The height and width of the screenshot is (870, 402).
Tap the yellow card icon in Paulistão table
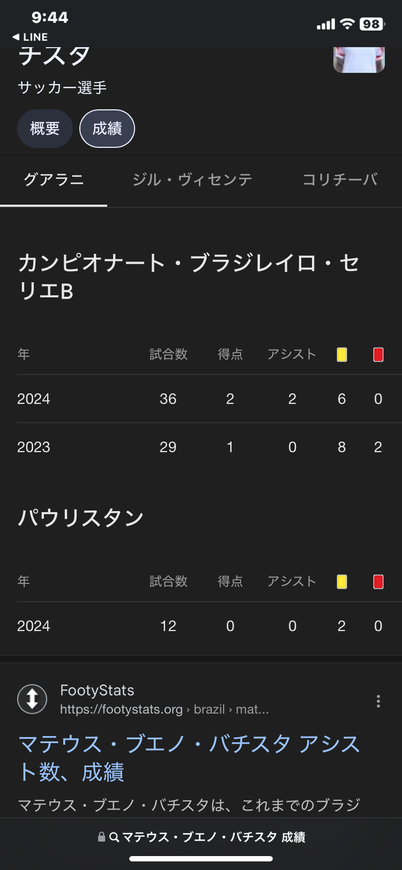click(x=342, y=582)
